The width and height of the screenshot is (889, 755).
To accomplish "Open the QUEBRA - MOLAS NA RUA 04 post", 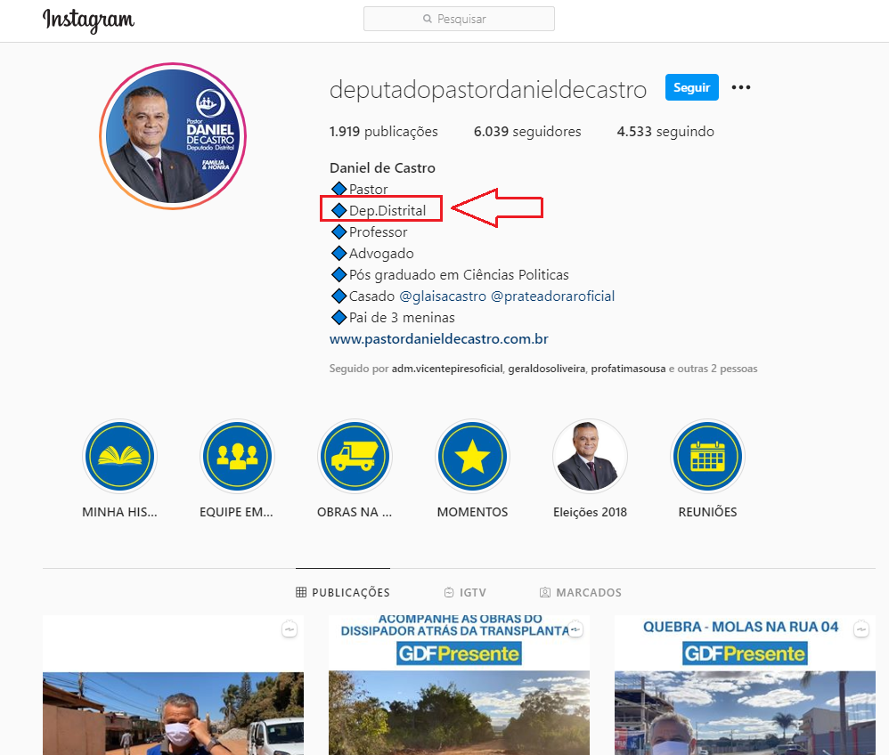I will coord(744,686).
